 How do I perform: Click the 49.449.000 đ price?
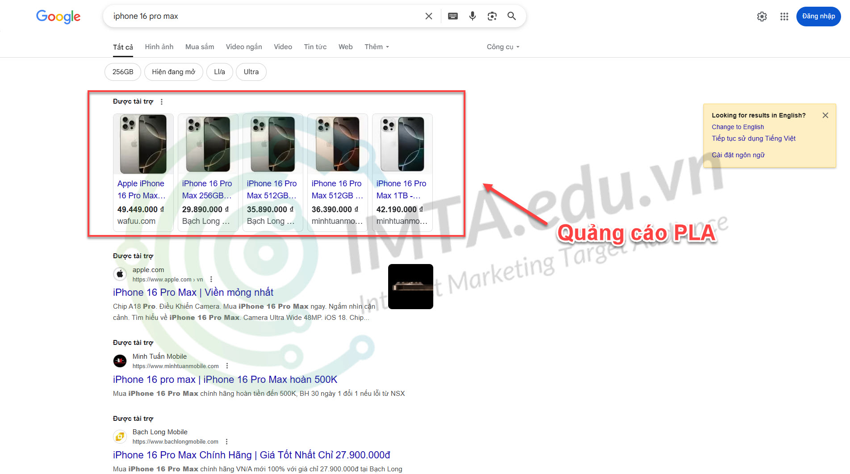pos(141,209)
